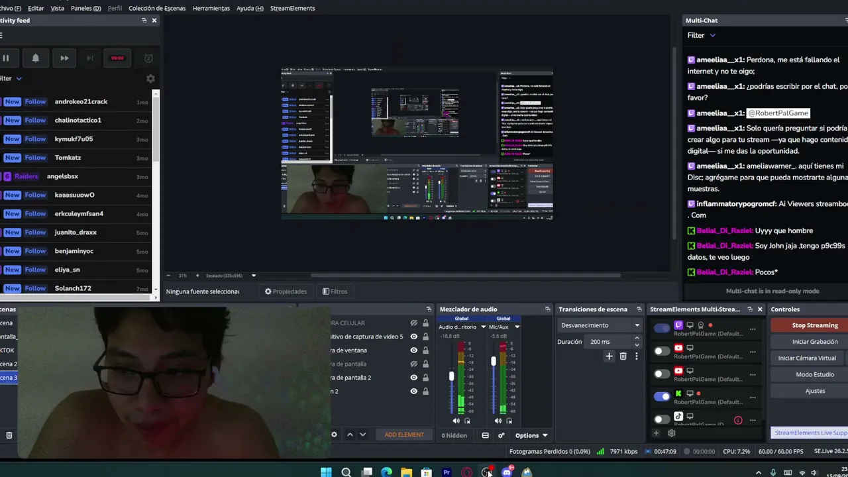
Task: Disable the Twitch multi-stream toggle
Action: click(x=662, y=328)
